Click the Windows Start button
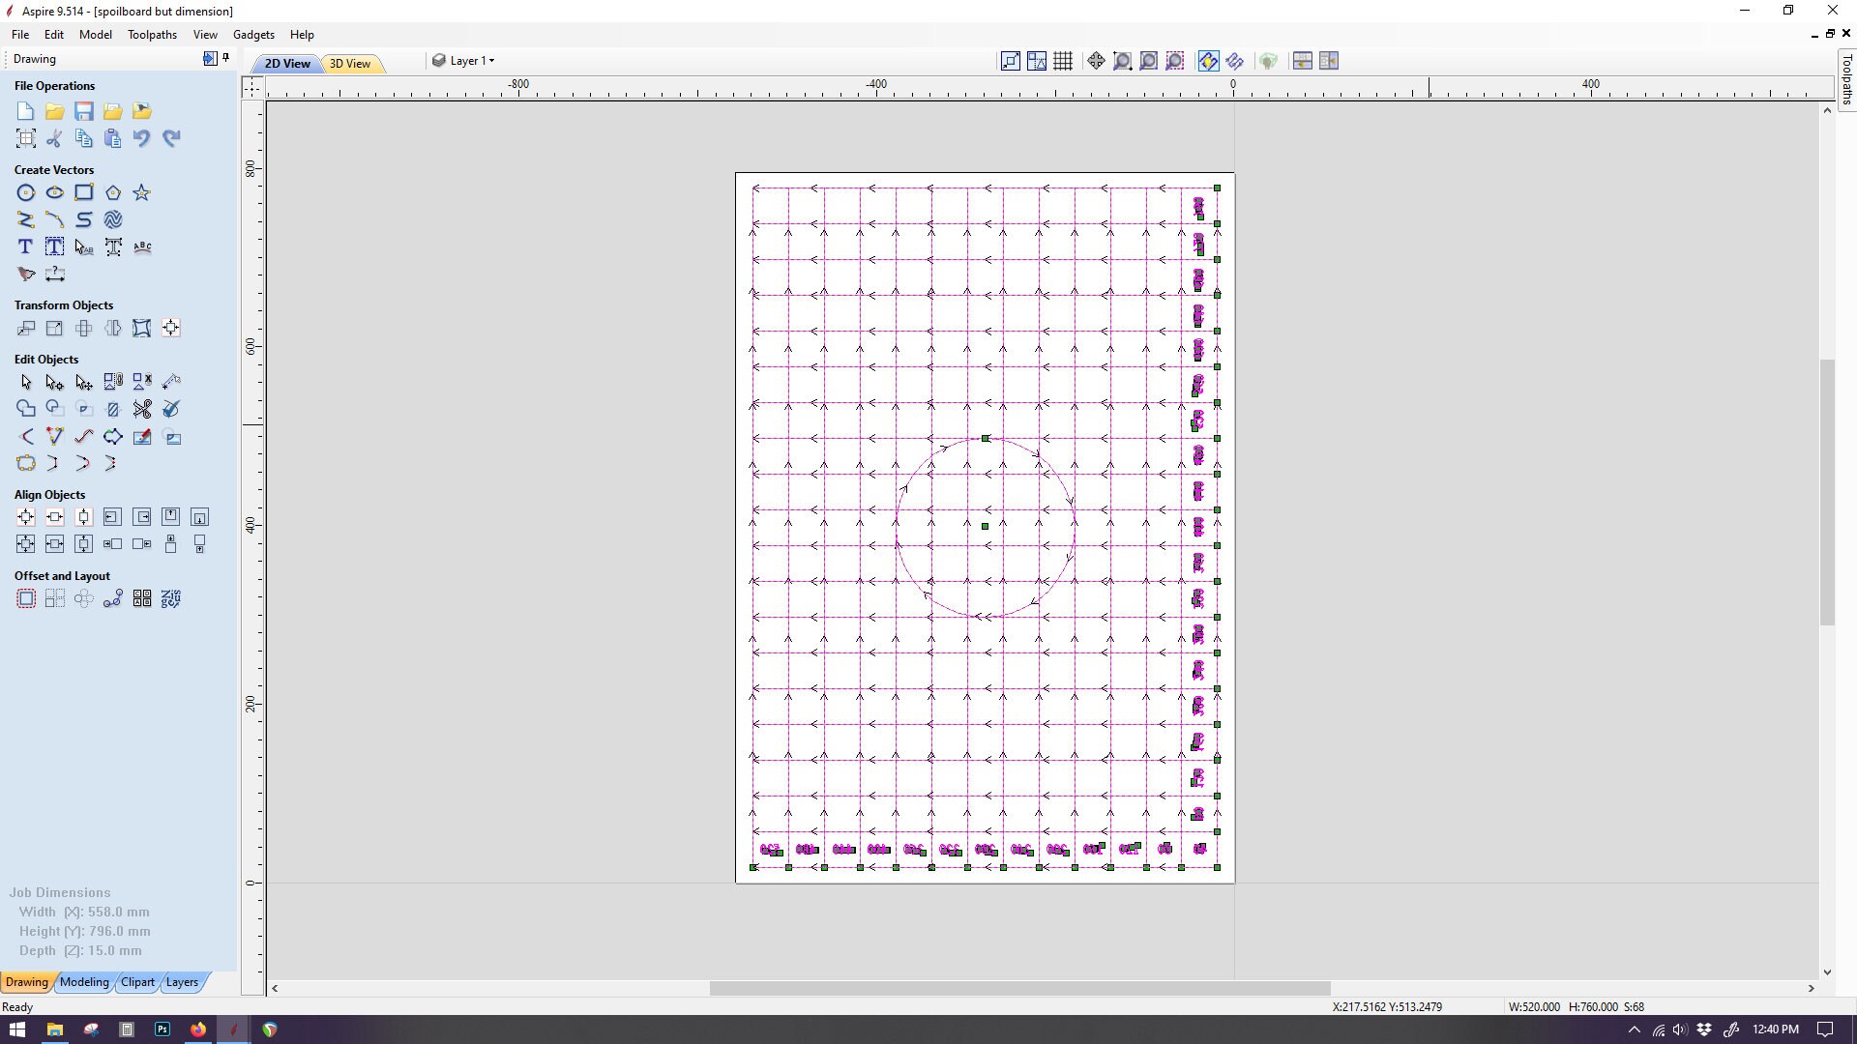The image size is (1857, 1044). (16, 1029)
